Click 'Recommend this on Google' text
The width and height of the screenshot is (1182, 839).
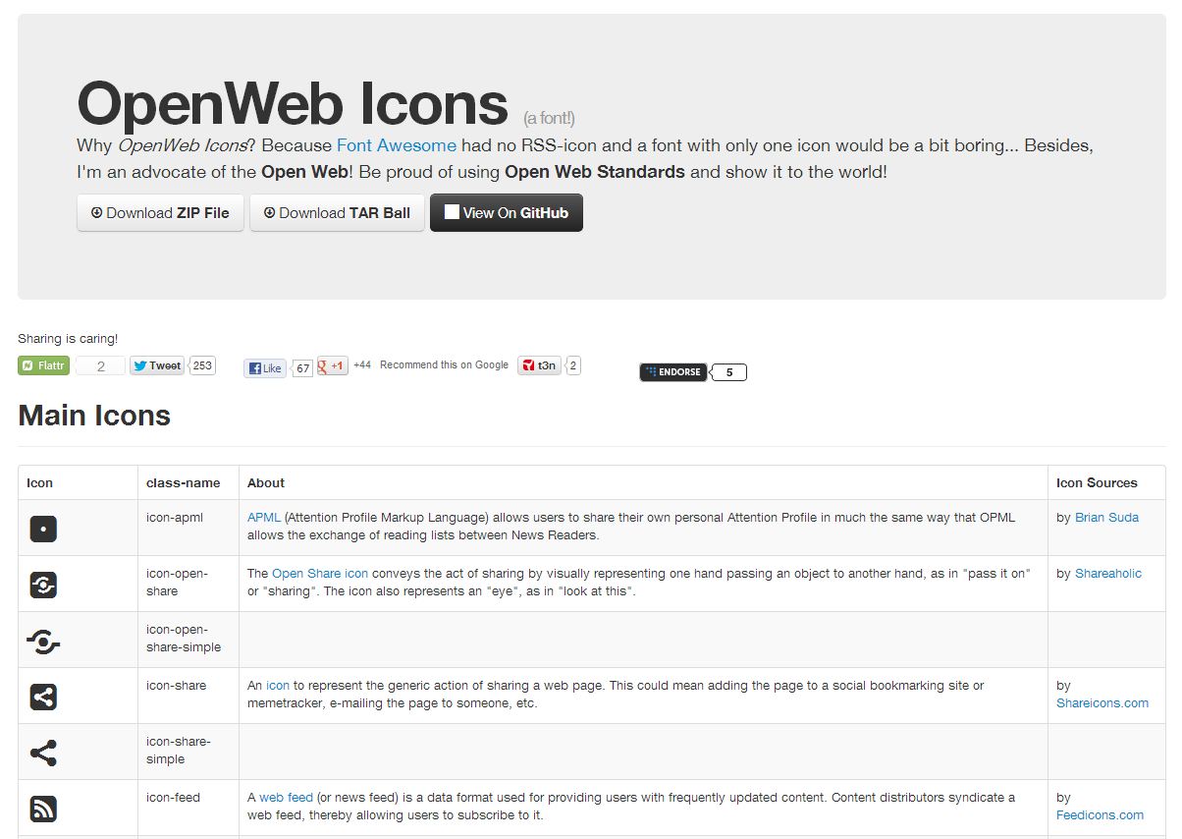(444, 364)
